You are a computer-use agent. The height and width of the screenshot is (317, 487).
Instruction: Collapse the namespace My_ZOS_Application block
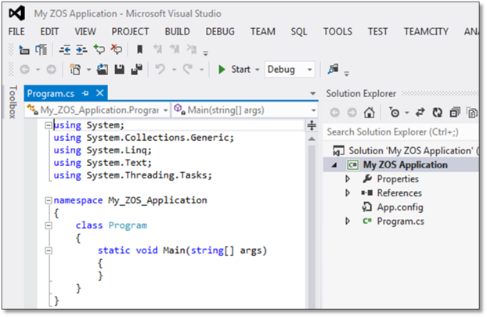(48, 200)
